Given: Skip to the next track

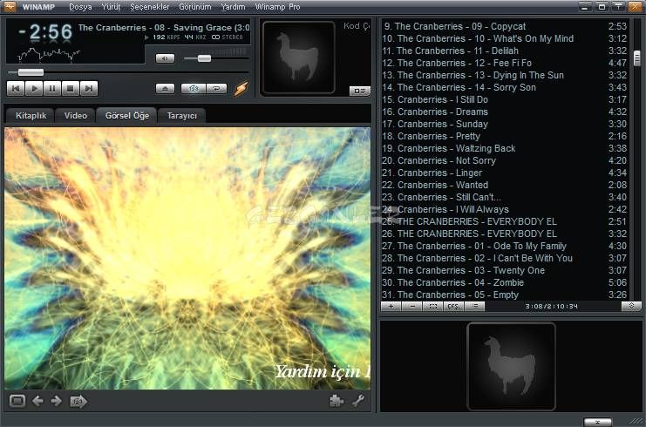Looking at the screenshot, I should pyautogui.click(x=89, y=88).
